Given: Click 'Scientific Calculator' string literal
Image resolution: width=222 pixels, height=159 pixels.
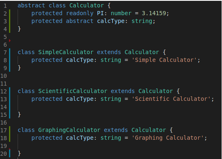Looking at the screenshot, I should 171,99.
